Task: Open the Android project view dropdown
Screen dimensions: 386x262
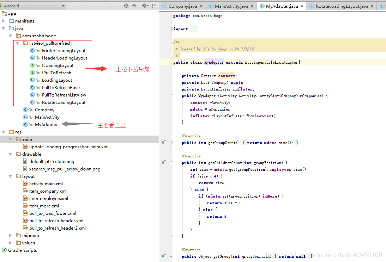Action: (x=33, y=6)
